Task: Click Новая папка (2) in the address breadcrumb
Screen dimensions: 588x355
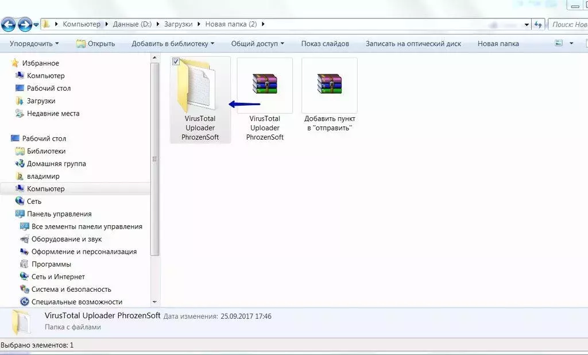Action: coord(231,24)
